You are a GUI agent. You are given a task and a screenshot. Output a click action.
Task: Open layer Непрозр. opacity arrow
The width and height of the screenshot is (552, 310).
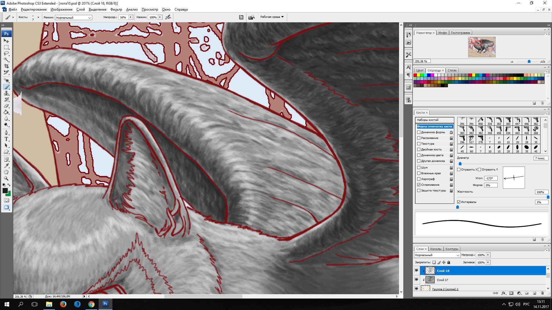(x=488, y=255)
